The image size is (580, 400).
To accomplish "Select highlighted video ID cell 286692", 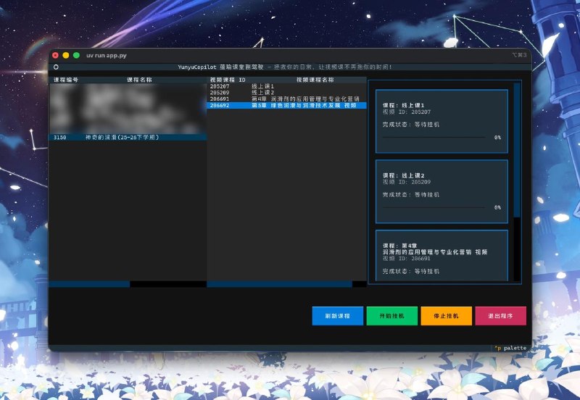I will point(220,105).
